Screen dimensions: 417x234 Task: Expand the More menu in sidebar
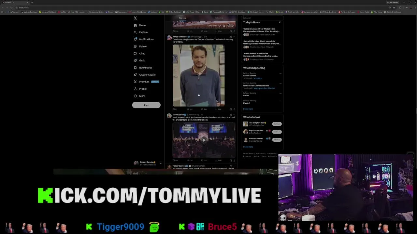(x=140, y=96)
